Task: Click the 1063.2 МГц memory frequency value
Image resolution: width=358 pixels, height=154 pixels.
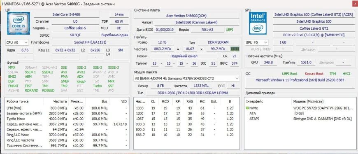Action: point(162,49)
